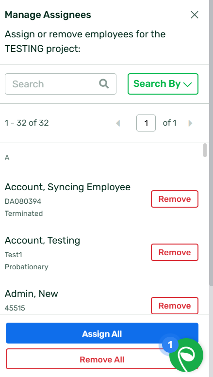Image resolution: width=213 pixels, height=377 pixels.
Task: Select the Account, Syncing Employee name
Action: click(67, 187)
